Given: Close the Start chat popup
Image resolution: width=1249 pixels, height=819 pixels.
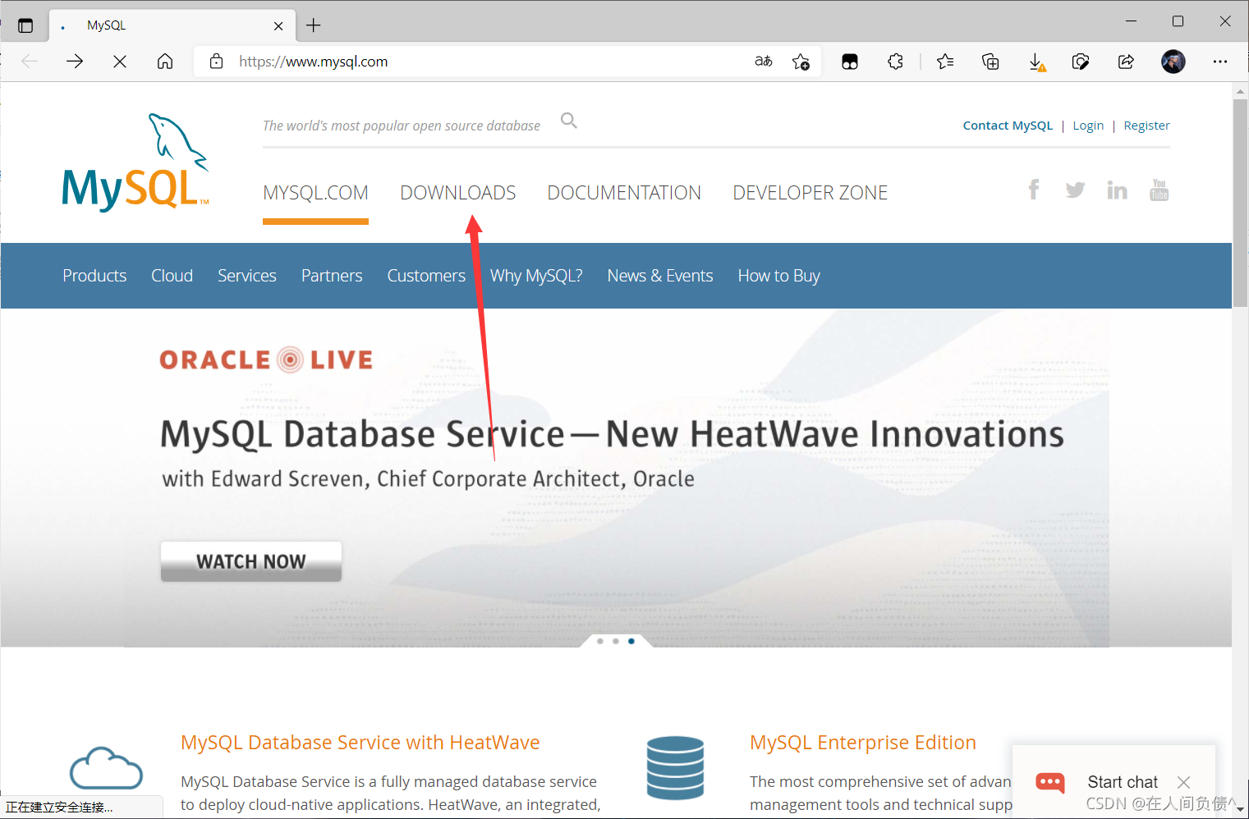Looking at the screenshot, I should tap(1183, 783).
